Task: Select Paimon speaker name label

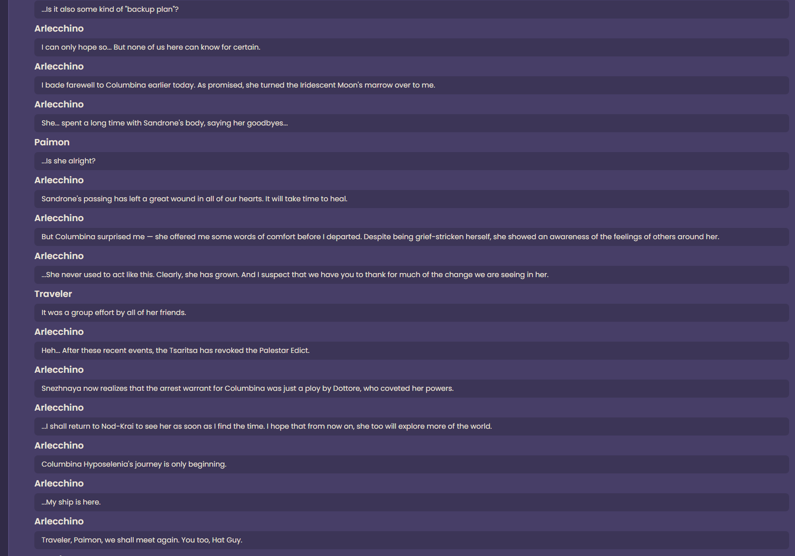Action: pyautogui.click(x=52, y=142)
